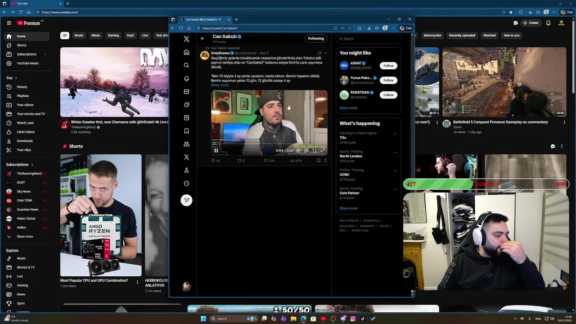
Task: Open Grok icon in X sidebar
Action: (186, 104)
